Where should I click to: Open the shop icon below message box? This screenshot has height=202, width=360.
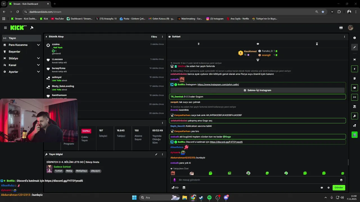pyautogui.click(x=184, y=188)
